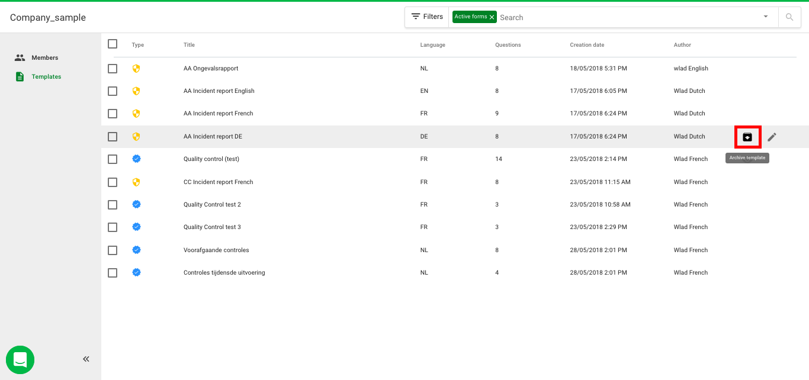Check Controles tijdensde uitvoering checkbox
Viewport: 809px width, 380px height.
pos(113,273)
